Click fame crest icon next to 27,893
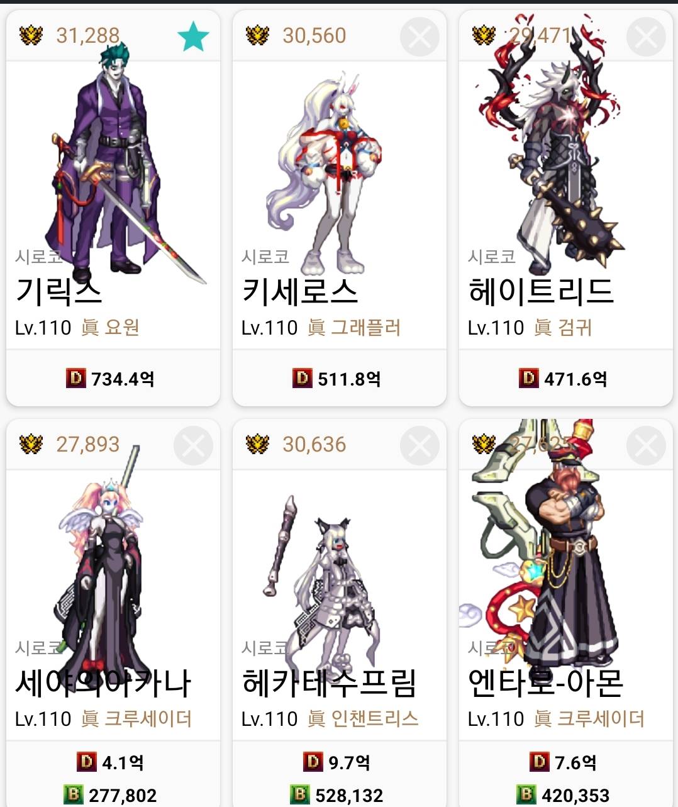This screenshot has width=678, height=807. click(x=31, y=444)
